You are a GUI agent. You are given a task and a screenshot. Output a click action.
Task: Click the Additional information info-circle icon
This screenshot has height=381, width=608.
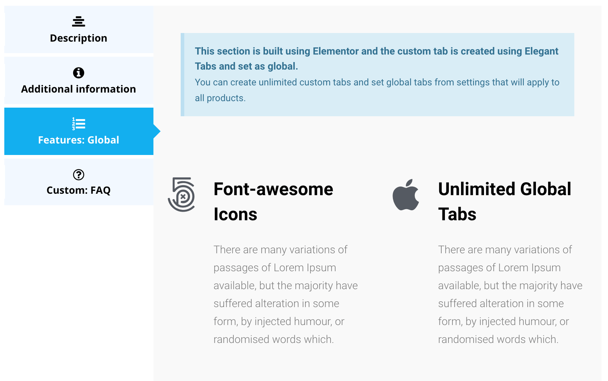(79, 73)
